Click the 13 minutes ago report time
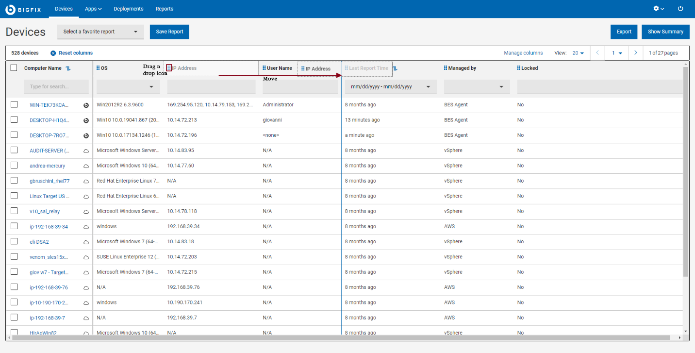695x353 pixels. pyautogui.click(x=363, y=120)
